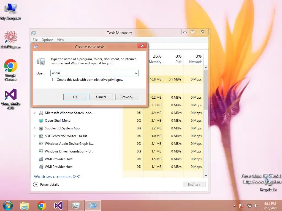Click Cancel in Create new task dialog
282x211 pixels.
101,97
